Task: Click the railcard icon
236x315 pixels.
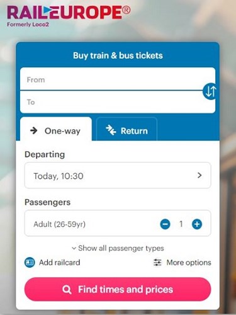Action: click(30, 262)
